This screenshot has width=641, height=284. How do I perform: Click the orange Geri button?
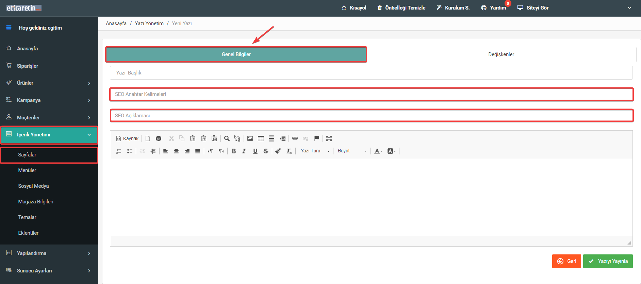(x=566, y=261)
